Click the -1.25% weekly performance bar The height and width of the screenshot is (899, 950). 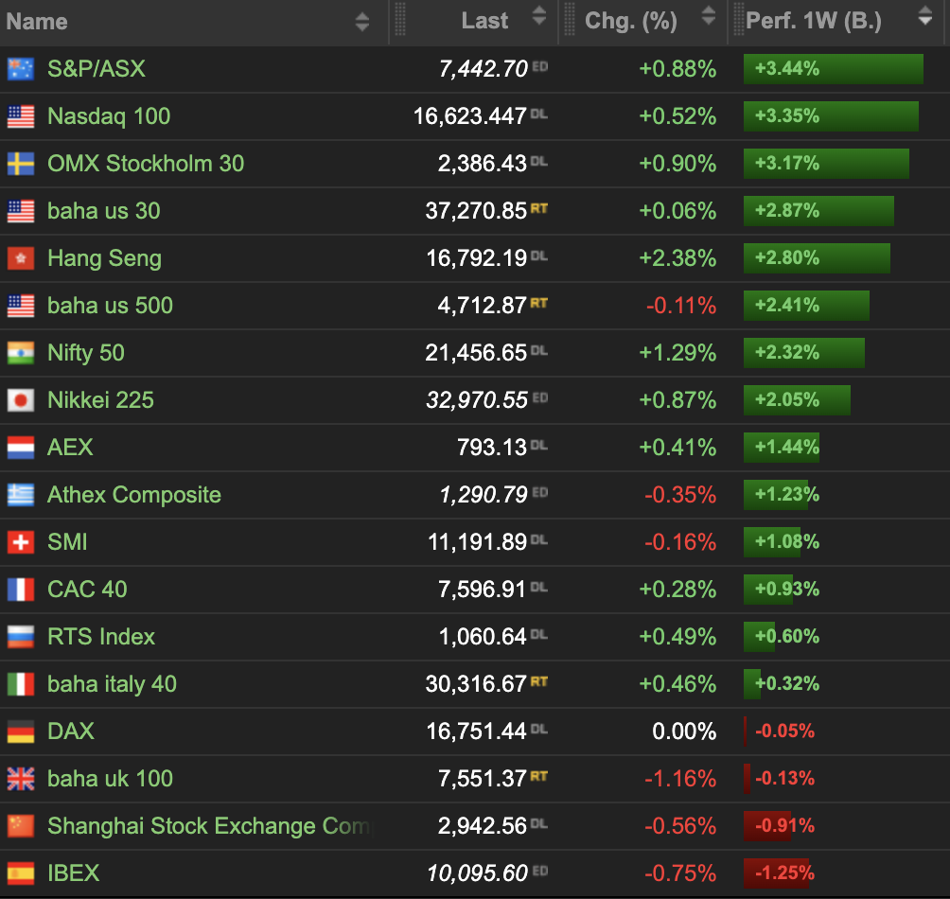tap(776, 873)
